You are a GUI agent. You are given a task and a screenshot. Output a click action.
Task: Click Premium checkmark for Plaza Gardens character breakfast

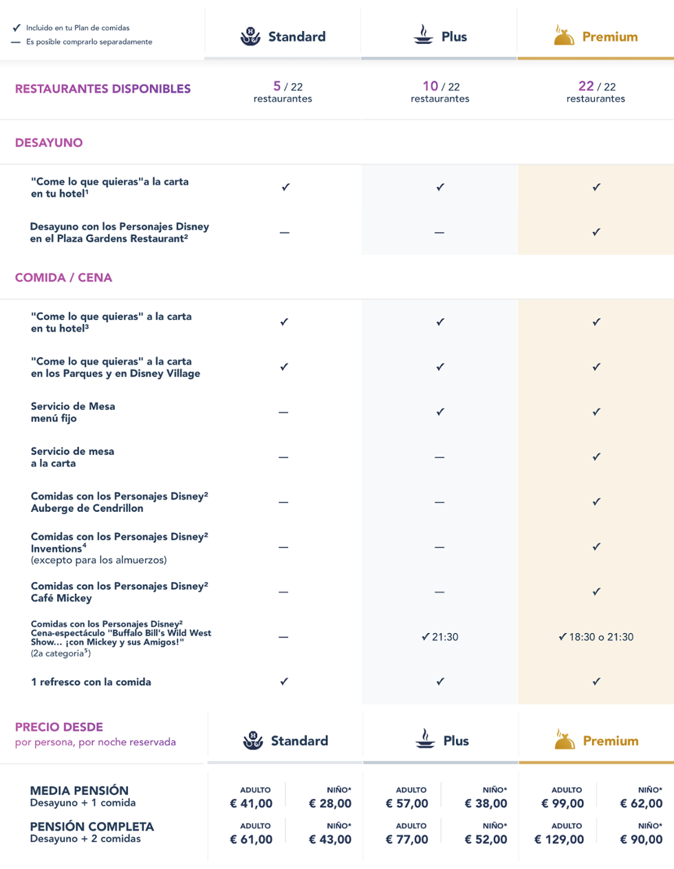click(x=596, y=233)
